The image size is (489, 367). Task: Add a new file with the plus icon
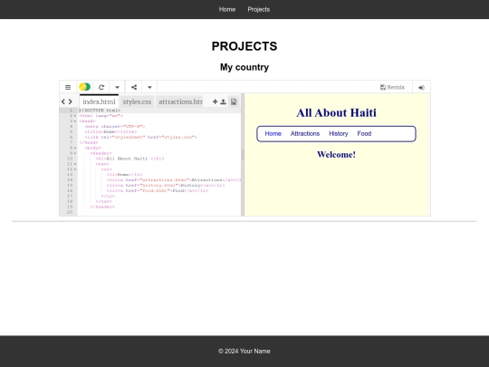tap(215, 101)
